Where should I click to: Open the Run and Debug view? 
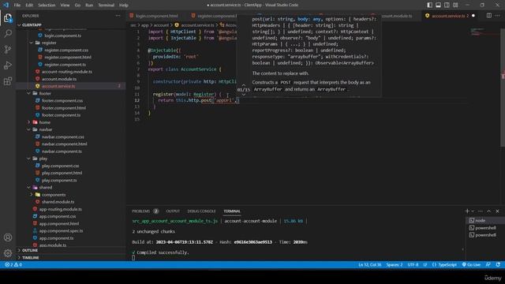pyautogui.click(x=8, y=65)
